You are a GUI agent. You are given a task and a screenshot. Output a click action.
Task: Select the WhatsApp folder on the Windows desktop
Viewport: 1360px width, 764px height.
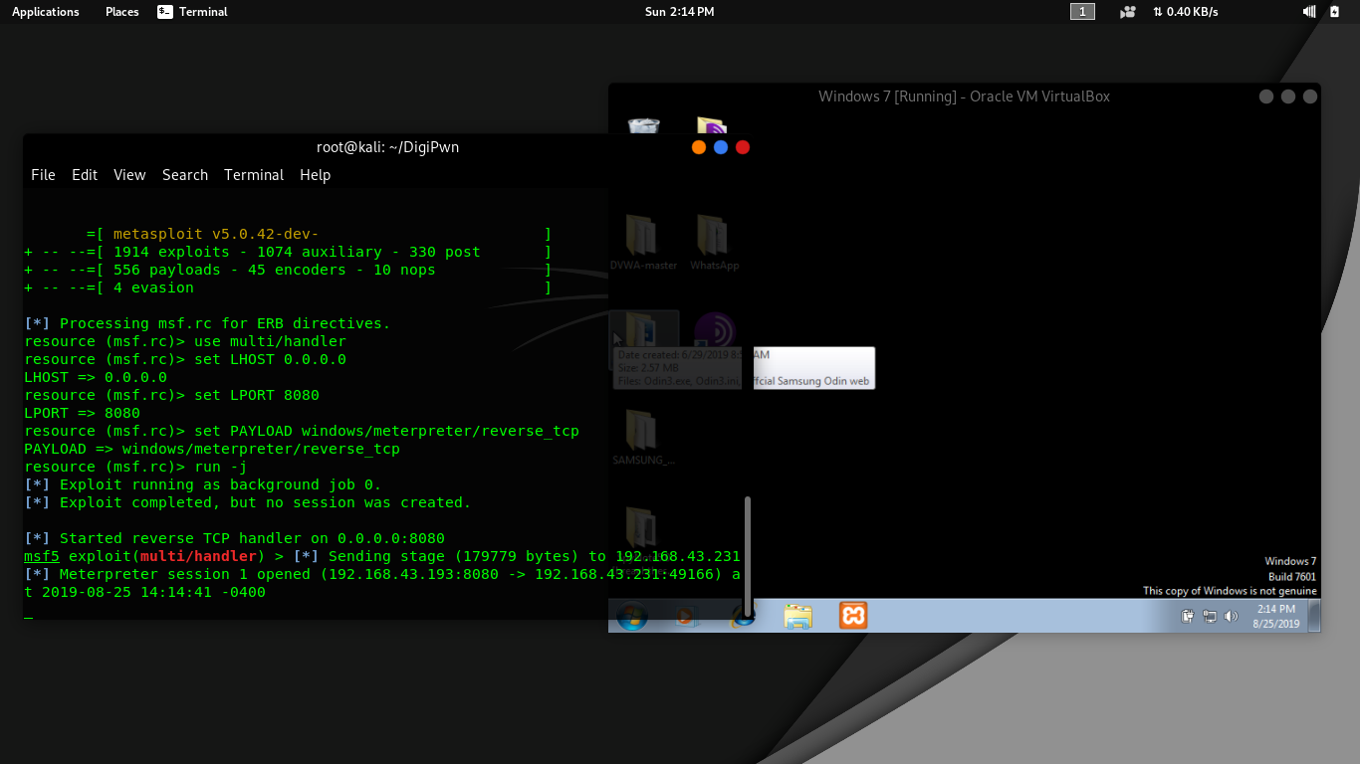click(x=714, y=243)
